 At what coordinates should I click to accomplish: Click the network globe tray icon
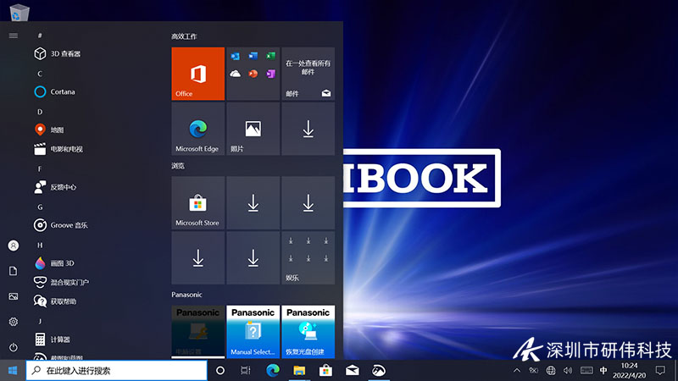click(550, 371)
